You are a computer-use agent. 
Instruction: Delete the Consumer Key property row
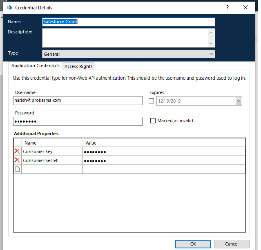17,151
